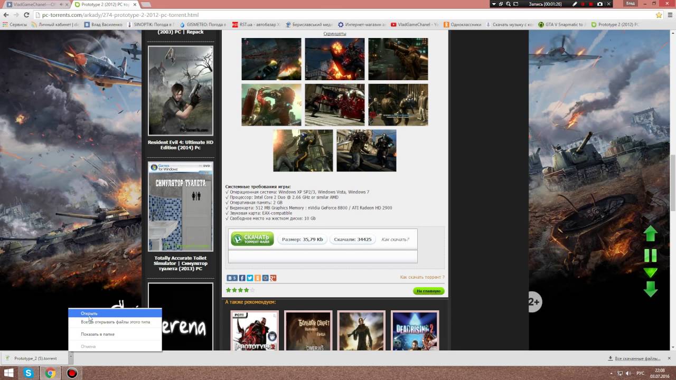The width and height of the screenshot is (676, 380).
Task: Share on Odnoklassniki social icon
Action: [x=258, y=278]
